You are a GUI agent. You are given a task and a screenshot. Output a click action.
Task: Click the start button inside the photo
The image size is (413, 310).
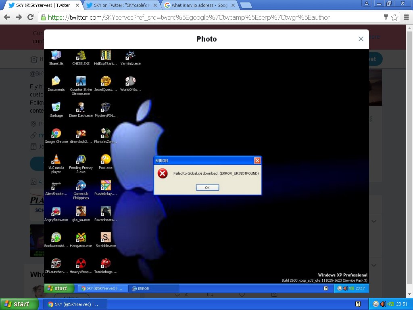[59, 288]
